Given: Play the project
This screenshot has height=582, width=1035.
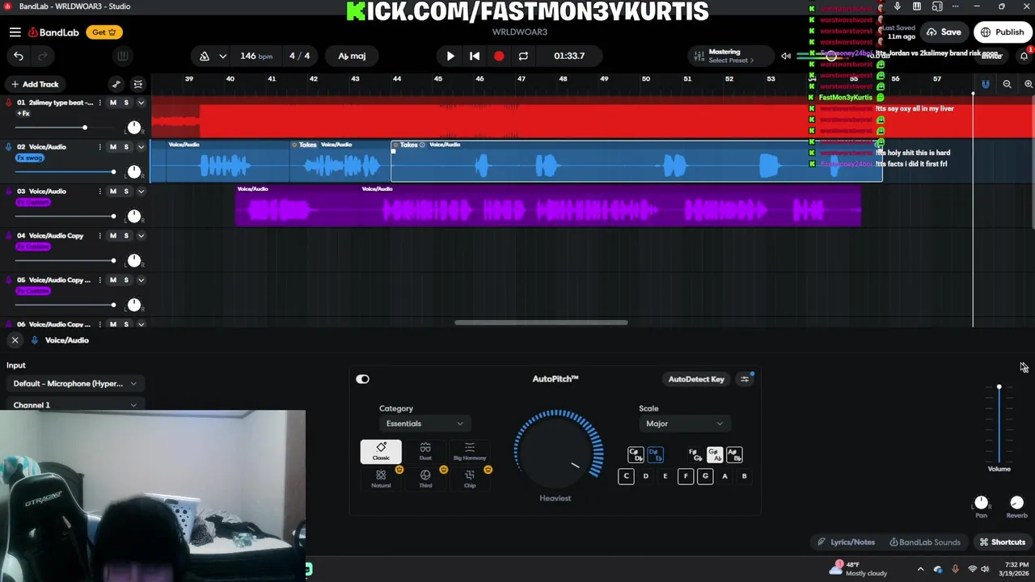Looking at the screenshot, I should (450, 56).
